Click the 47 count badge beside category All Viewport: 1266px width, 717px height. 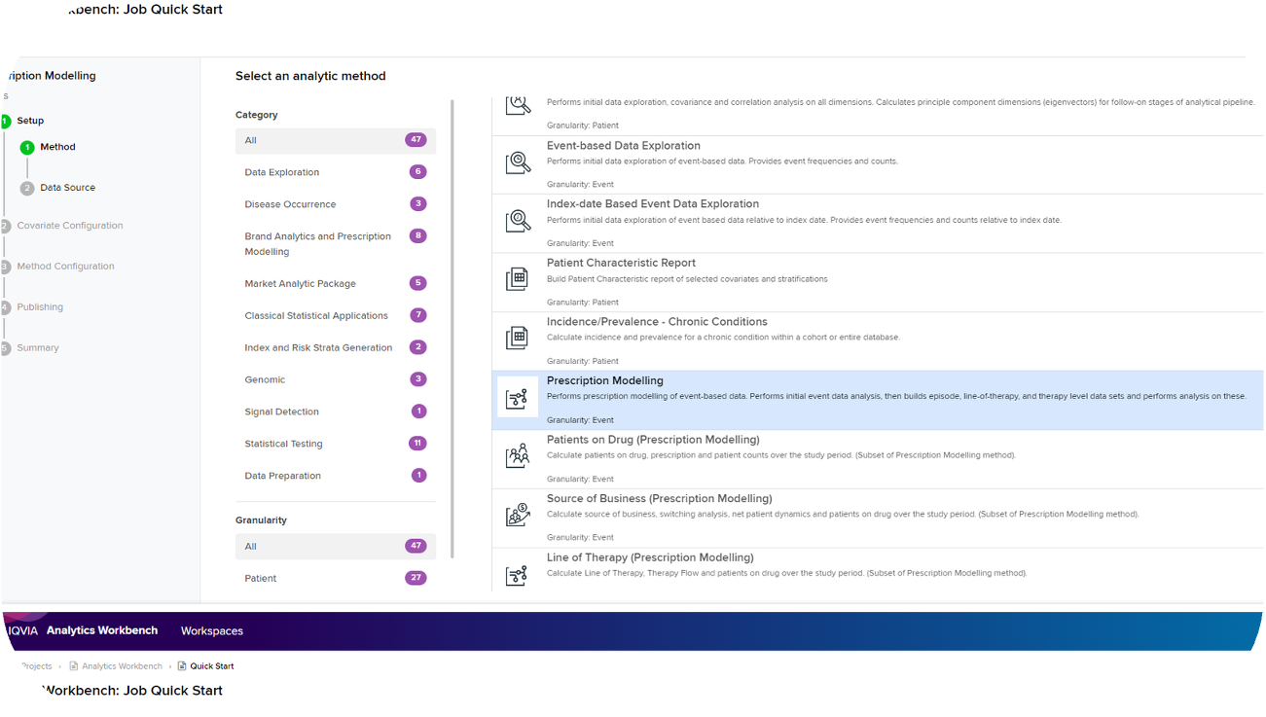416,140
